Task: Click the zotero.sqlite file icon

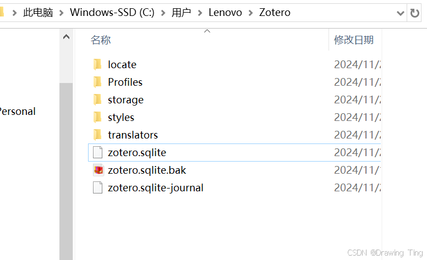Action: (97, 152)
